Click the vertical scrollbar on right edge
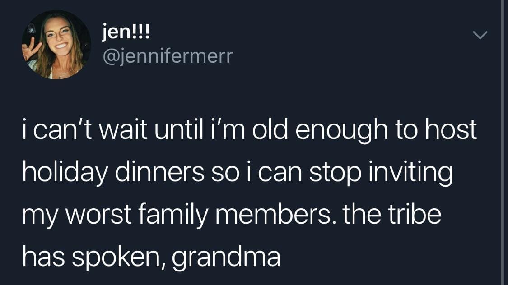The image size is (508, 285). [503, 142]
